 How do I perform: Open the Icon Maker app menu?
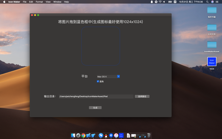[14, 2]
